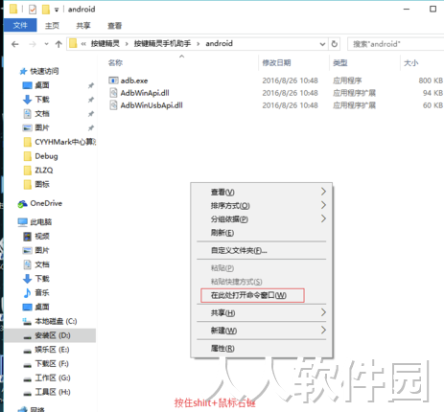Click the (E:) drive icon in sidebar

(x=27, y=351)
